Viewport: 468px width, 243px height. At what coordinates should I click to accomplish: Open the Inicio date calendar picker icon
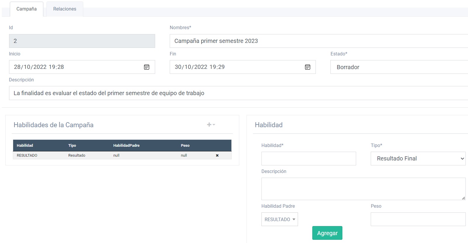[x=147, y=67]
